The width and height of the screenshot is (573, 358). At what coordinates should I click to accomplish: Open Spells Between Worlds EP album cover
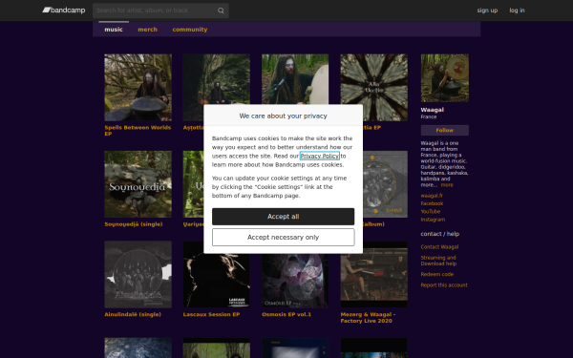pos(138,87)
